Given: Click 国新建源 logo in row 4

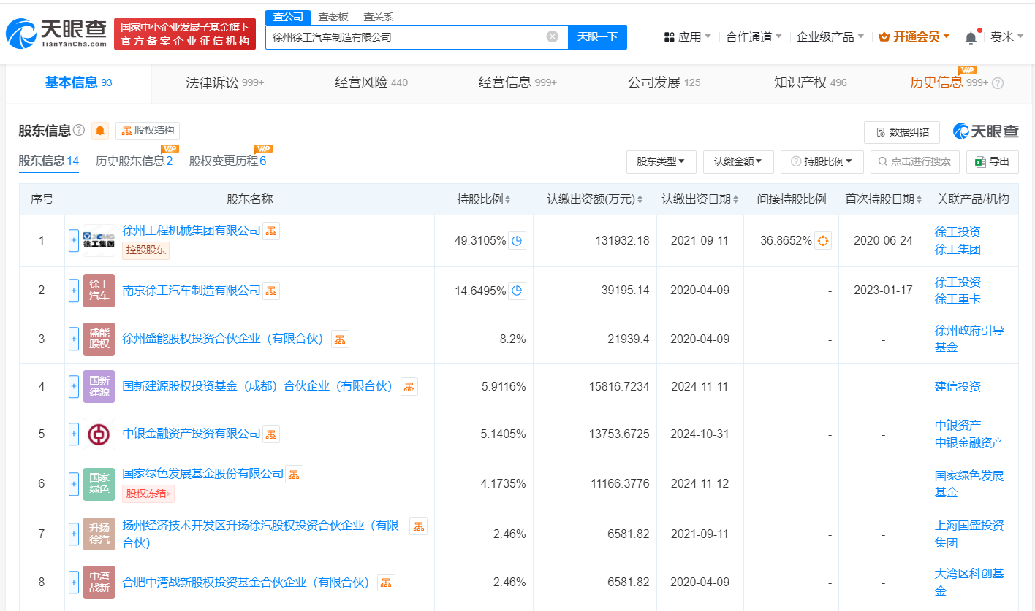Looking at the screenshot, I should coord(99,387).
